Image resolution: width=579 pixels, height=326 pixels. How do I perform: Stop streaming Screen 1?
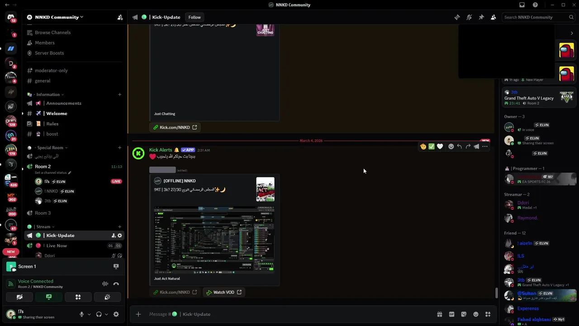116,266
